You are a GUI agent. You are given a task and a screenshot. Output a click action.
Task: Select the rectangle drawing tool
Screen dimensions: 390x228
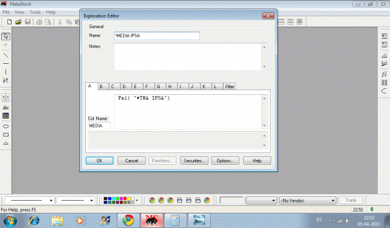[x=5, y=135]
